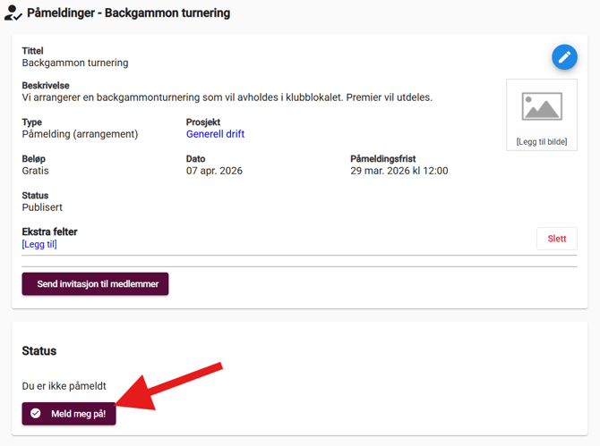Click the type value "Påmelding (arrangement)"
This screenshot has height=446, width=600.
tap(80, 134)
